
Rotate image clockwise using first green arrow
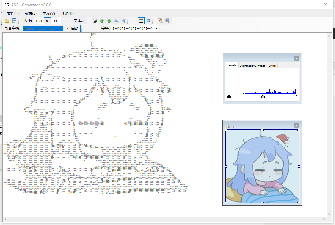tap(102, 21)
